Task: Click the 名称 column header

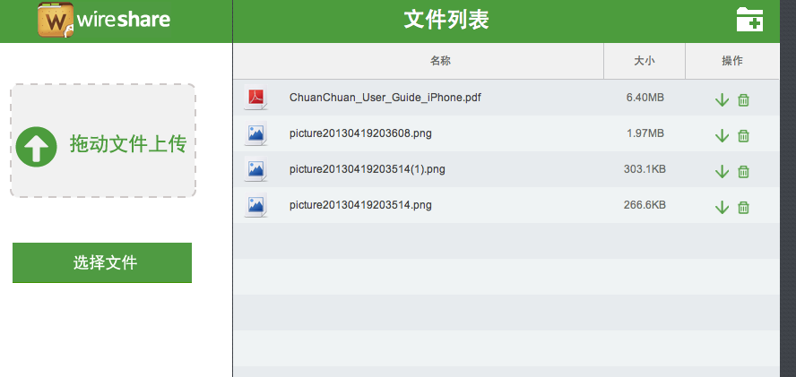Action: (441, 61)
